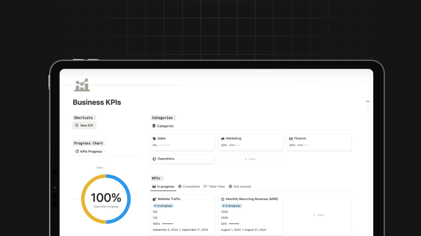Select the Not started tab

tap(239, 186)
